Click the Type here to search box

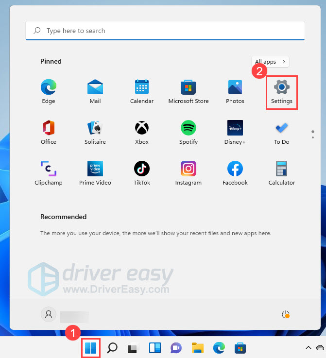[165, 31]
